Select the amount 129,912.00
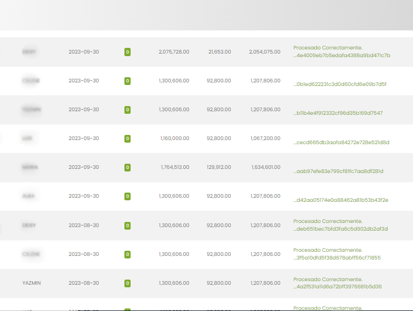The width and height of the screenshot is (413, 311). (x=218, y=167)
